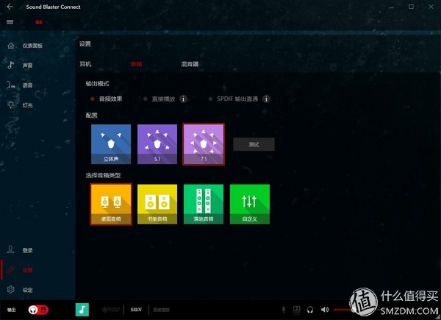The width and height of the screenshot is (441, 320).
Task: Click the 输出模式 heading
Action: coord(97,84)
